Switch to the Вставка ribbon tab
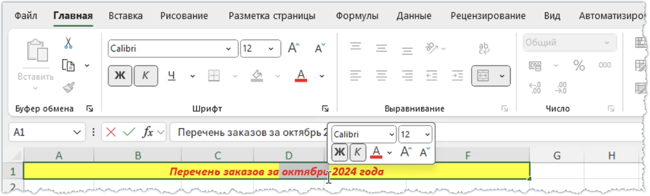Viewport: 650px width, 196px height. pos(125,16)
